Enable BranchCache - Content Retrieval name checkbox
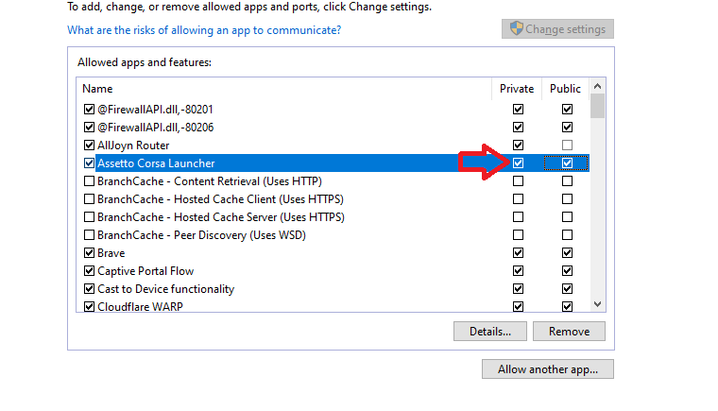718x411 pixels. [90, 181]
